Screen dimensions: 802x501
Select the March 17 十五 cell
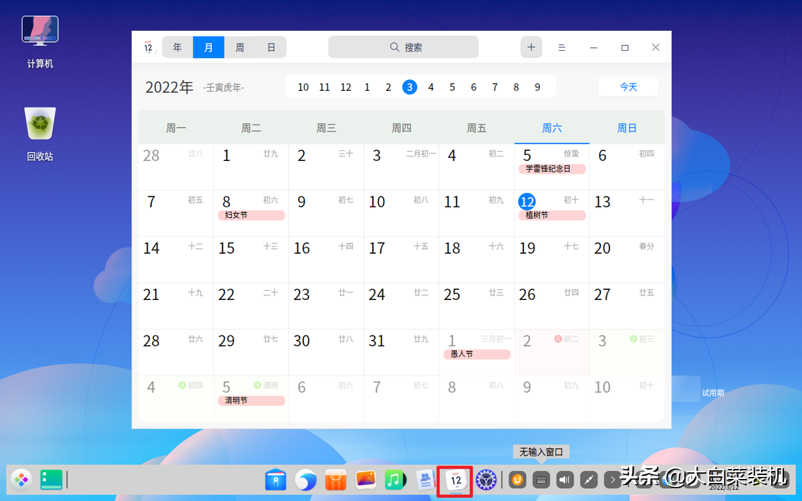(402, 259)
